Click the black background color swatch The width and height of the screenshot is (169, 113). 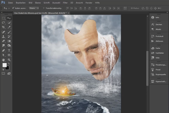pyautogui.click(x=8, y=68)
